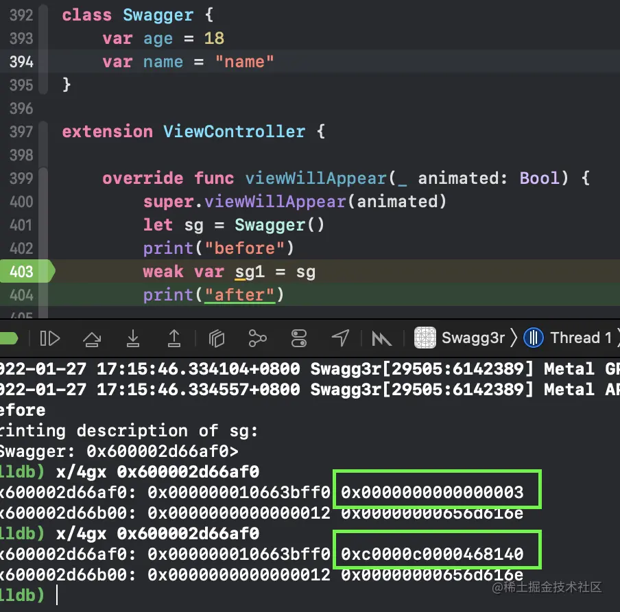This screenshot has height=612, width=620.
Task: Click line number 392 in gutter
Action: [21, 15]
